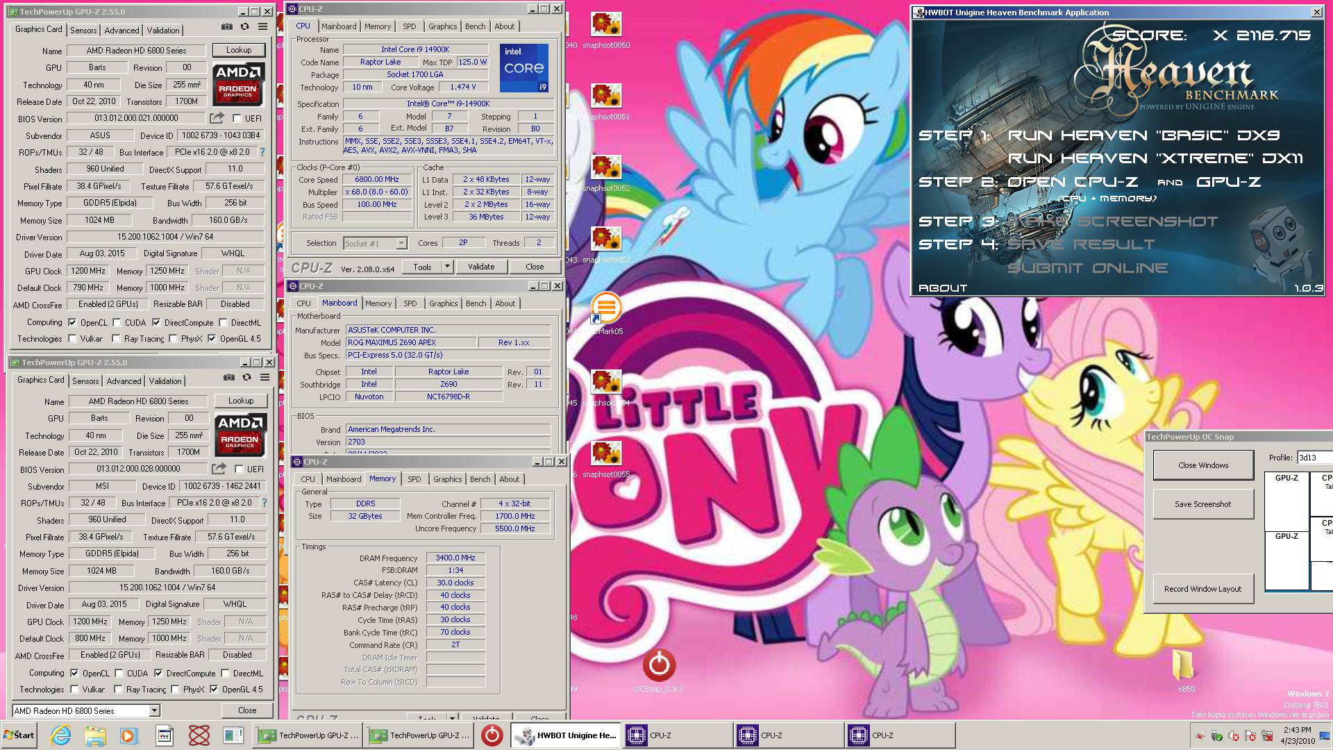This screenshot has width=1333, height=750.
Task: Click the orange 3DMark05 desktop shortcut
Action: coord(606,314)
